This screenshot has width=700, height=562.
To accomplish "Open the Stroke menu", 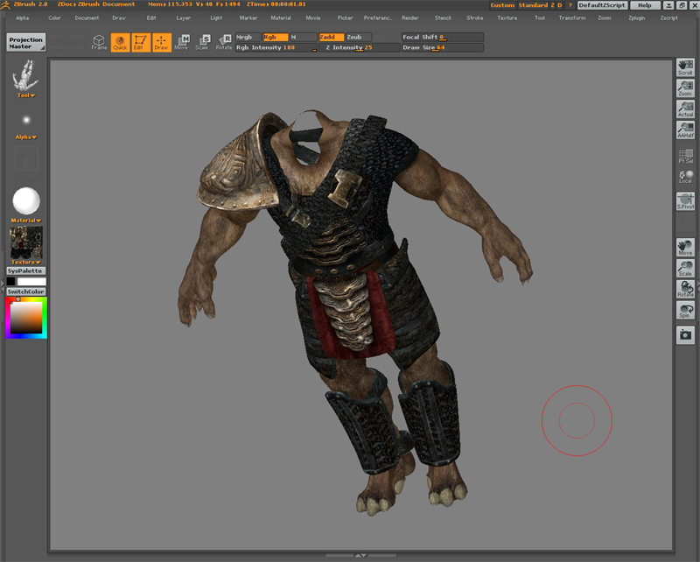I will (474, 18).
